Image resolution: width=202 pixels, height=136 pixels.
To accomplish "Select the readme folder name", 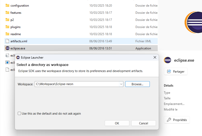I will click(x=16, y=34).
